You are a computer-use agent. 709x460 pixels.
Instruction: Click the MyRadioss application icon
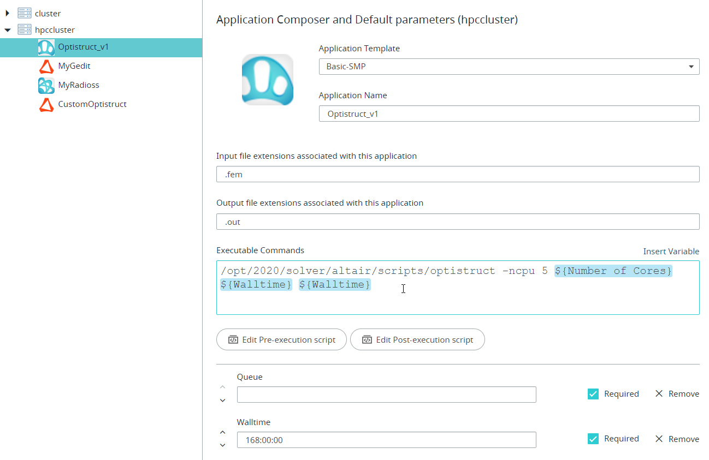point(46,85)
